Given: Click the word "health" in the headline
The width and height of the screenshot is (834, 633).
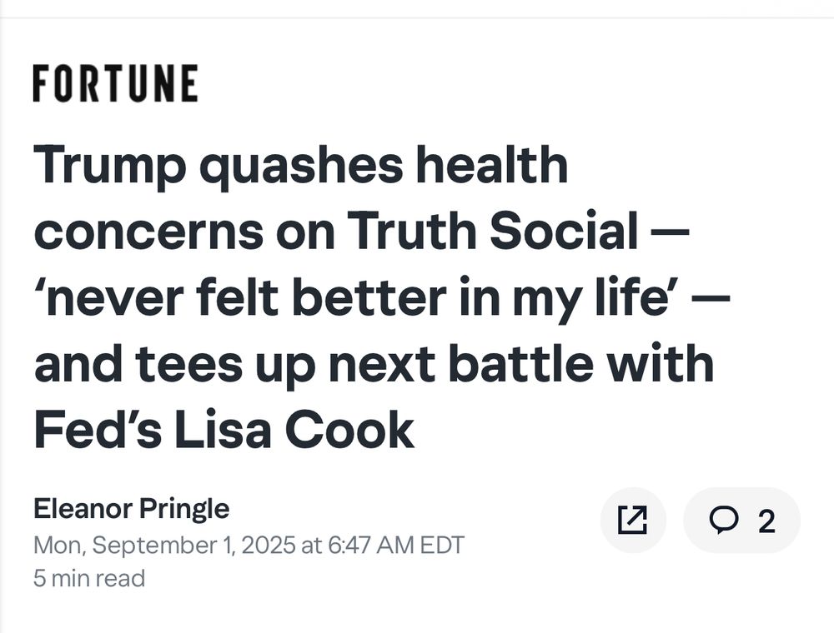Looking at the screenshot, I should pos(492,167).
